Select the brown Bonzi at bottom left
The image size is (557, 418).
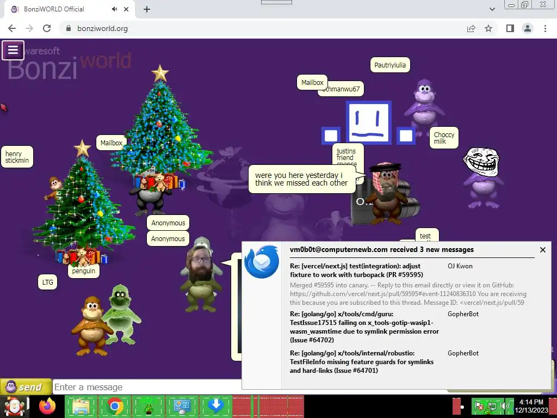click(x=91, y=326)
